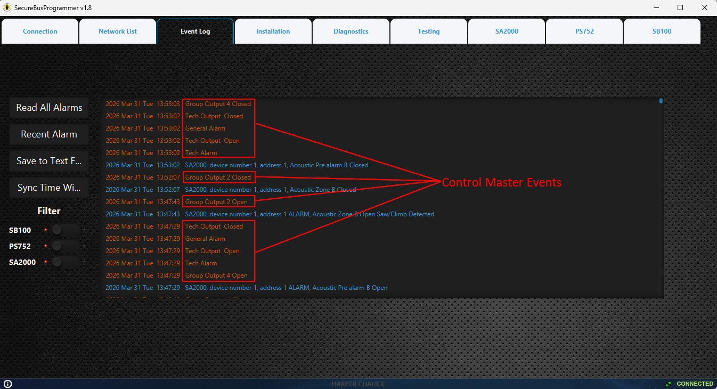Go to the Installation tab
The image size is (717, 389).
click(x=273, y=31)
